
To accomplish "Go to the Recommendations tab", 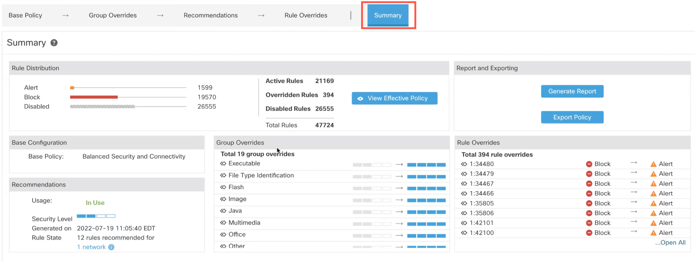I will [x=211, y=15].
